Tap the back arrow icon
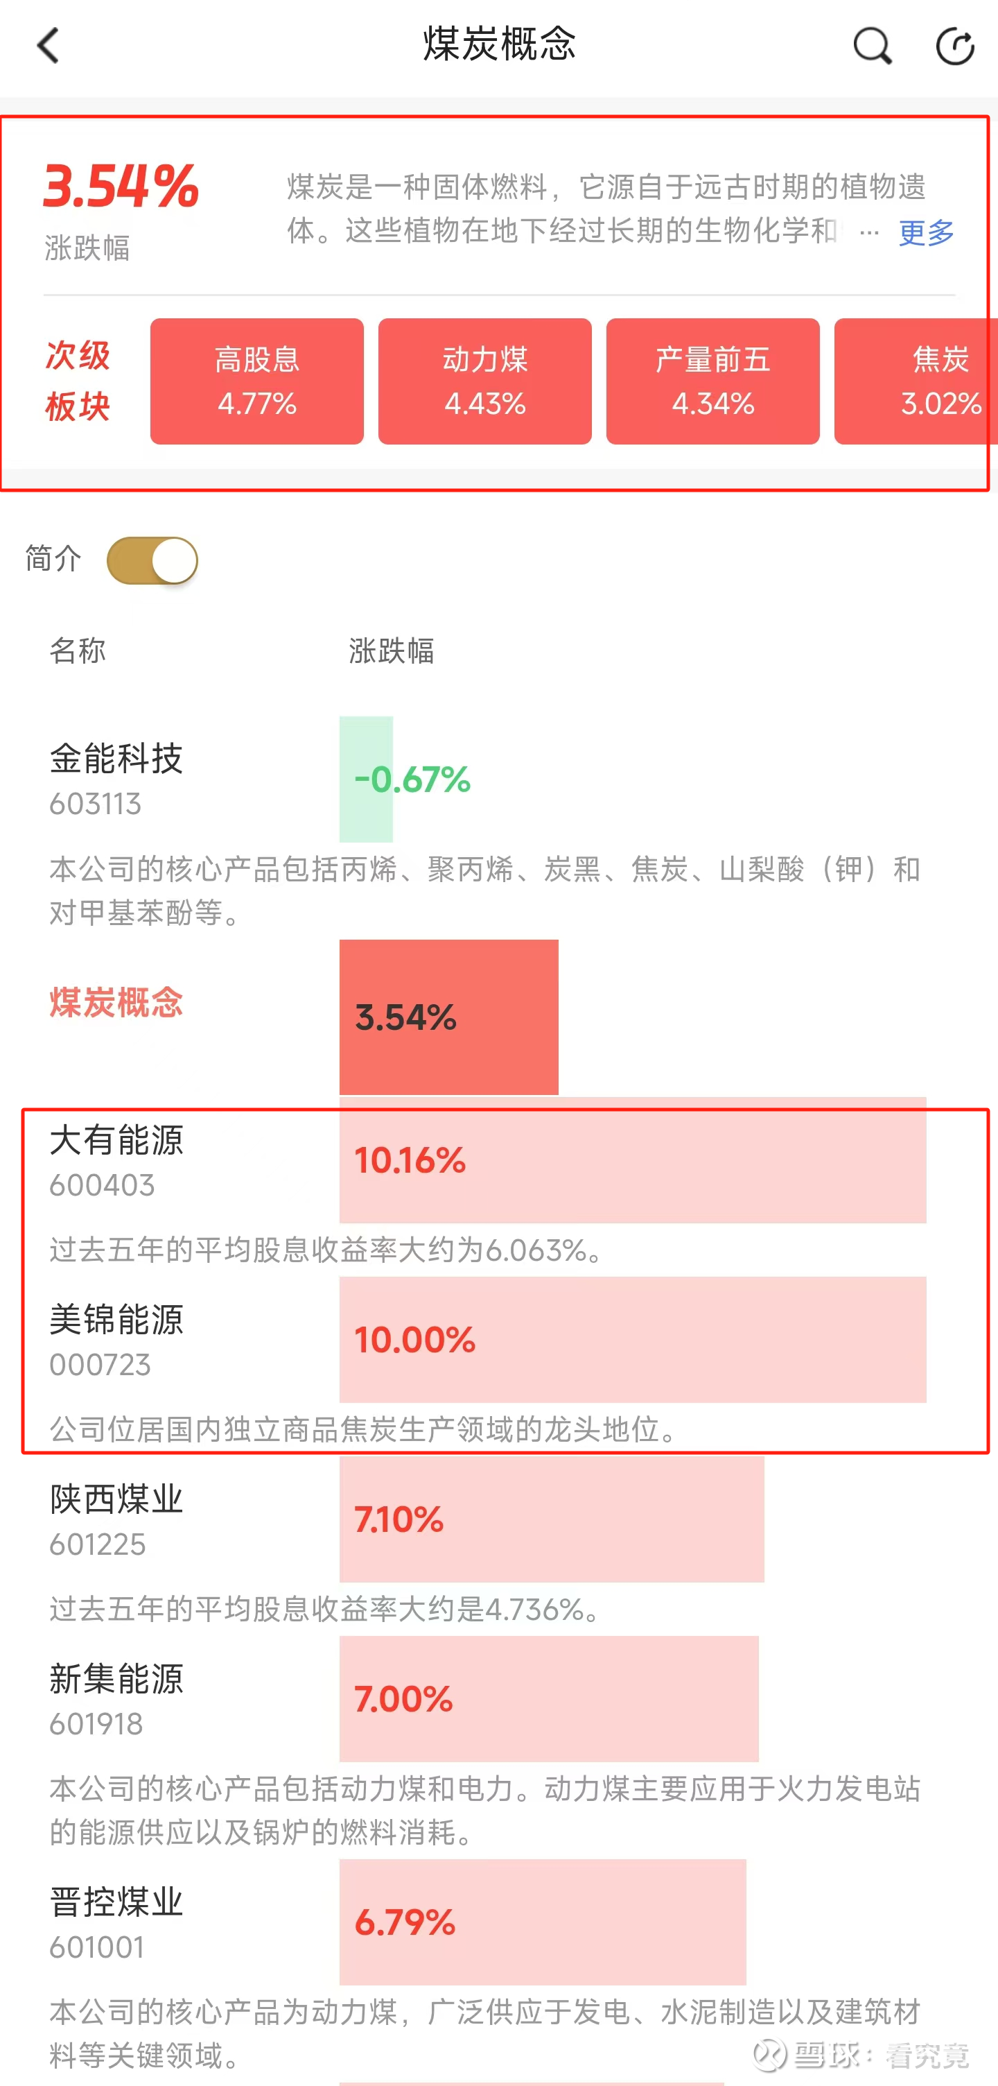This screenshot has width=998, height=2086. point(49,45)
